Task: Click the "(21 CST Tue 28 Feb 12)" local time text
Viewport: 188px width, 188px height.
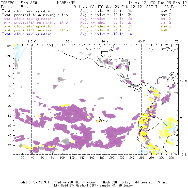Action: 162,7
